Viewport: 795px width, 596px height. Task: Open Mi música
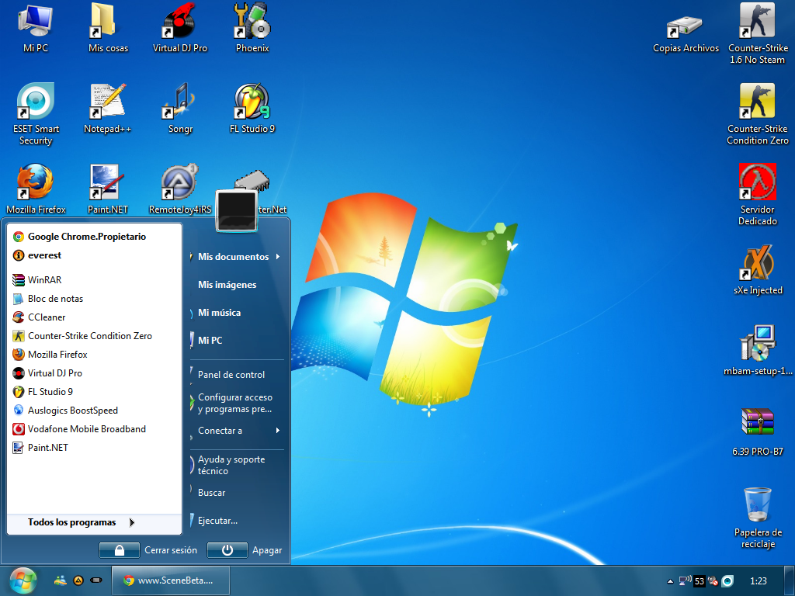click(x=237, y=313)
